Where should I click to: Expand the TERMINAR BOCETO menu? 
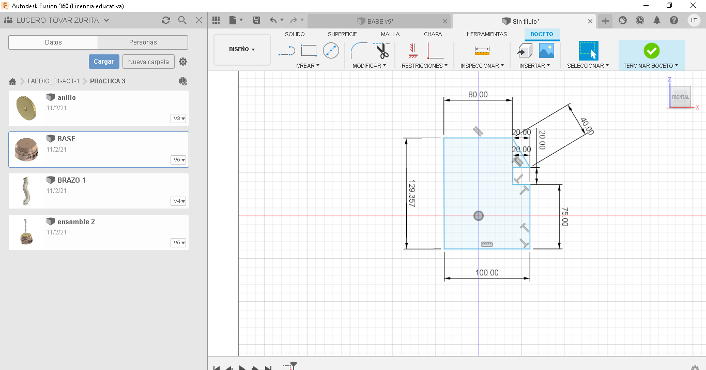coord(651,66)
